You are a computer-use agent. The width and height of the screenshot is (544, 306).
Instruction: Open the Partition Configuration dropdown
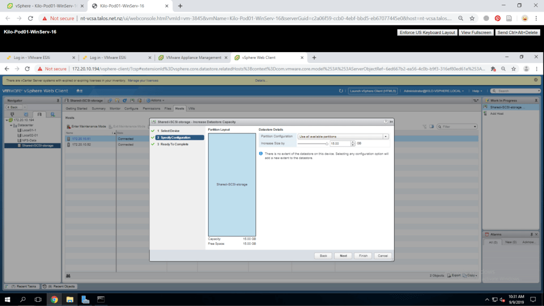(x=343, y=137)
